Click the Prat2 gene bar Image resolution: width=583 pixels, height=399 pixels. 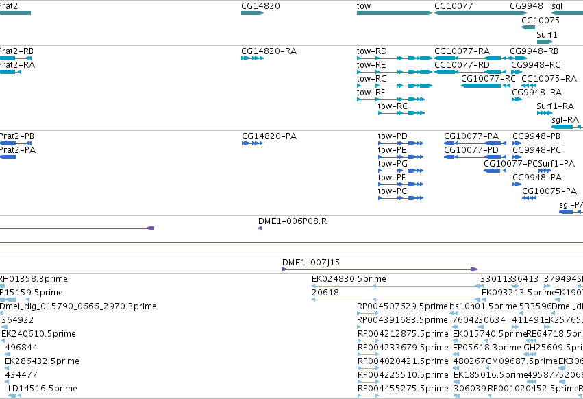point(15,13)
